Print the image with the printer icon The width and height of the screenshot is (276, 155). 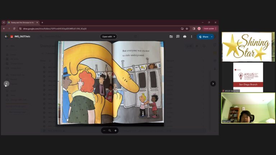coord(185,37)
